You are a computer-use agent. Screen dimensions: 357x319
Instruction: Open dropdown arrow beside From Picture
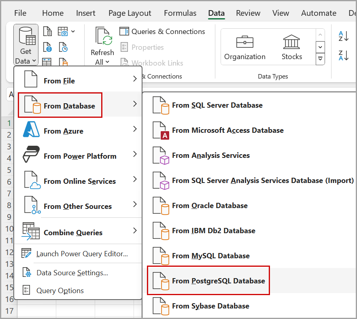[x=73, y=31]
